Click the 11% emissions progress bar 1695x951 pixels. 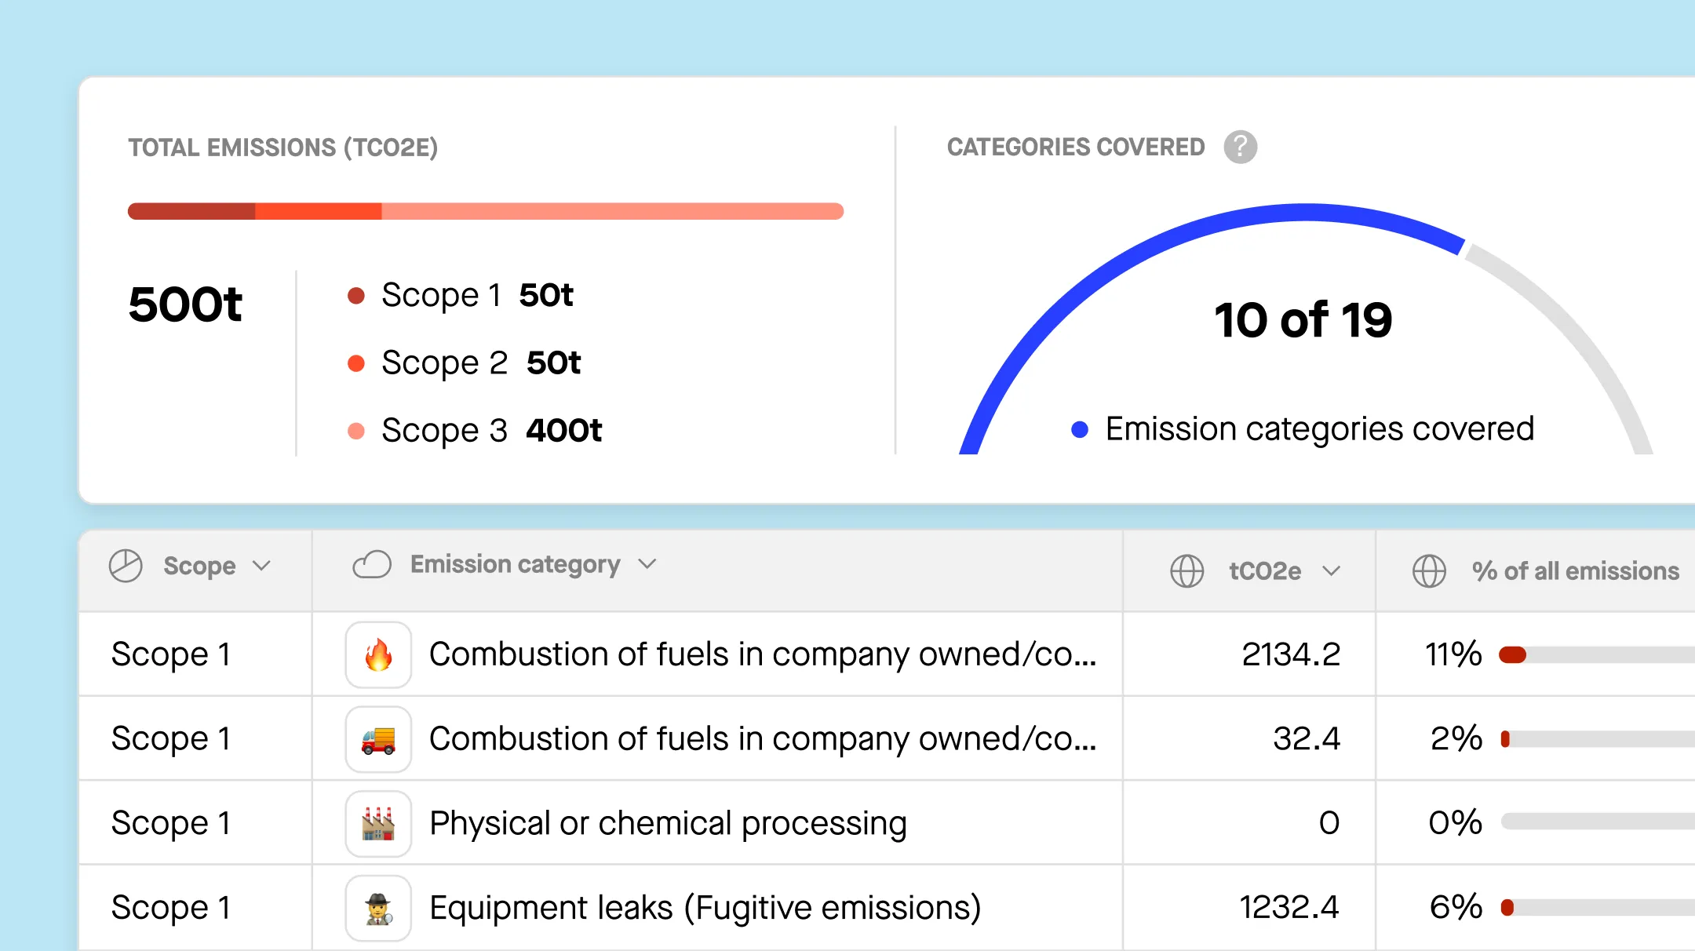(1593, 655)
